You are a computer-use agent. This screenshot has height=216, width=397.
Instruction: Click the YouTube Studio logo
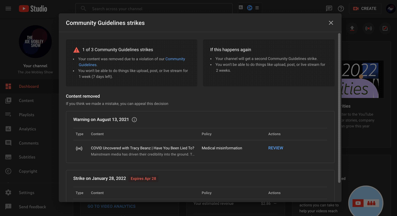click(x=33, y=9)
